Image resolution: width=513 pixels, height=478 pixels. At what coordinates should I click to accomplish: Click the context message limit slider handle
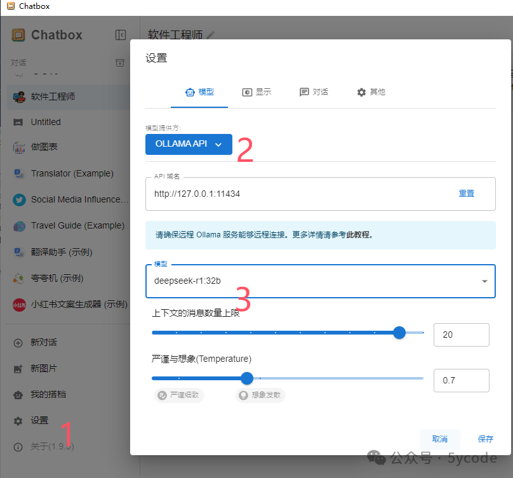tap(399, 333)
